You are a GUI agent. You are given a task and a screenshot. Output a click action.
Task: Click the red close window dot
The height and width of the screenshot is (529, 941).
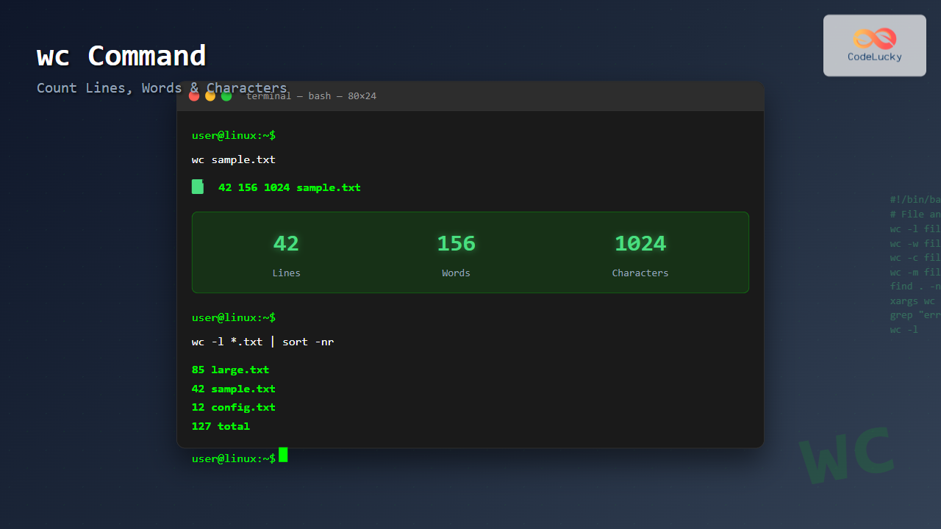click(194, 96)
